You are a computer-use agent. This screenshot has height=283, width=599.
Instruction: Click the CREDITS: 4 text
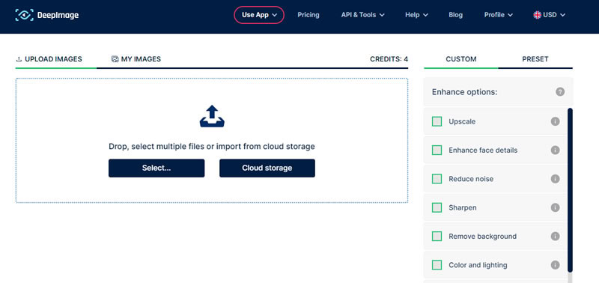pyautogui.click(x=389, y=59)
